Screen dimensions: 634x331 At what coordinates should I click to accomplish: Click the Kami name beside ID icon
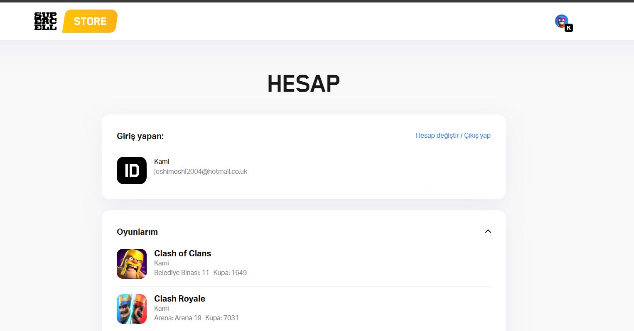pos(162,161)
